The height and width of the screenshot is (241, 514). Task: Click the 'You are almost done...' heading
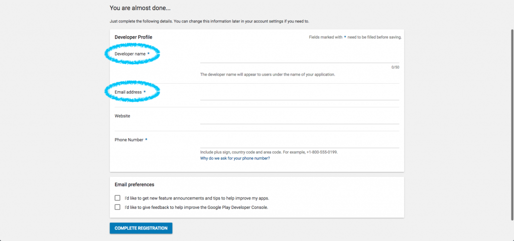140,8
